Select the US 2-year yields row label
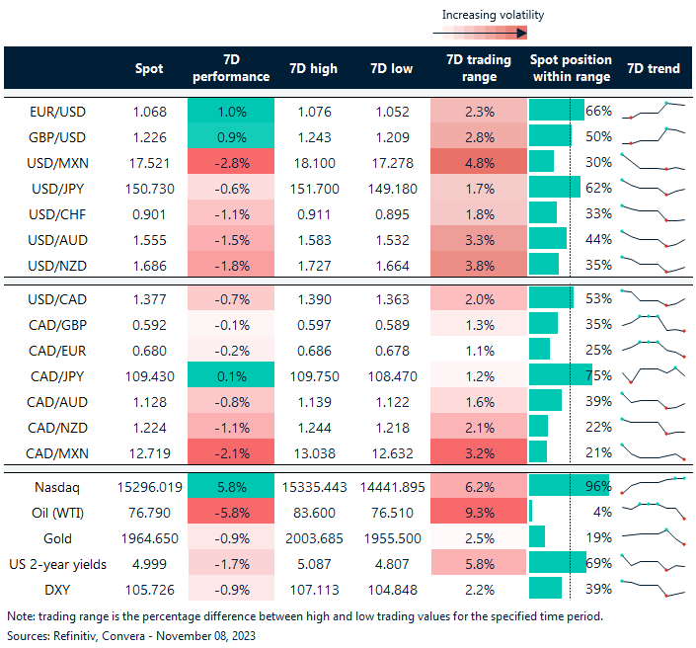The width and height of the screenshot is (696, 648). 62,562
